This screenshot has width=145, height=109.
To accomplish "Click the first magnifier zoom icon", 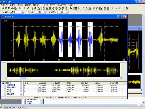I will (x=83, y=9).
